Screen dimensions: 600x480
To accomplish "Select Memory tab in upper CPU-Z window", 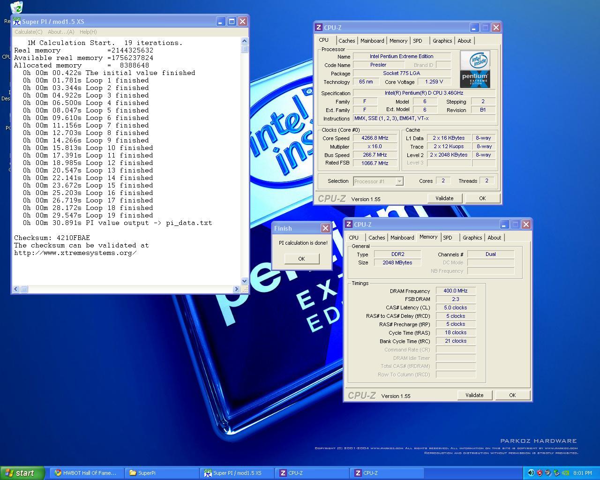I will pos(398,41).
